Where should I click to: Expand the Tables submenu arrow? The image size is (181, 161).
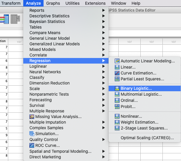click(104, 27)
